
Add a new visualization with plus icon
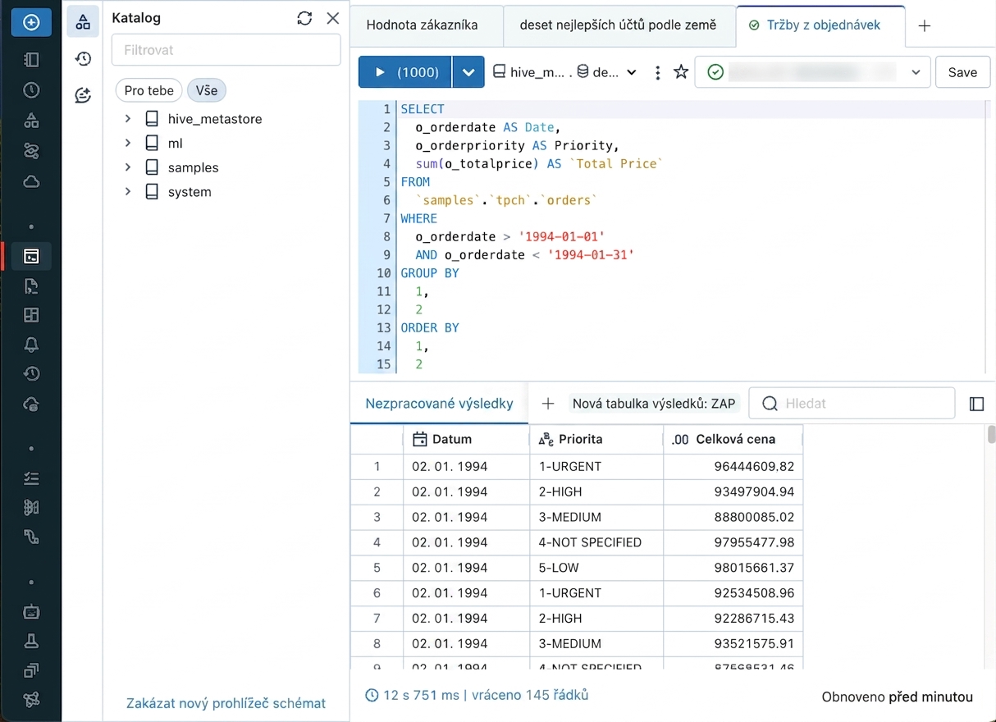tap(548, 404)
